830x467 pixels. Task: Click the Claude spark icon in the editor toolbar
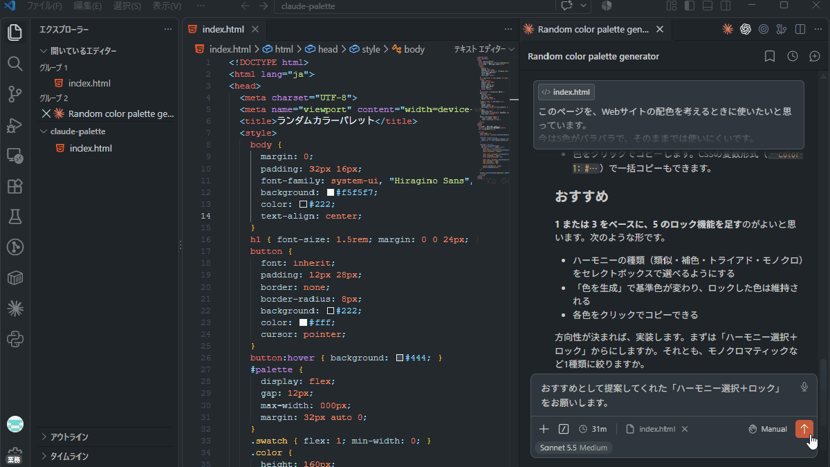tap(728, 29)
